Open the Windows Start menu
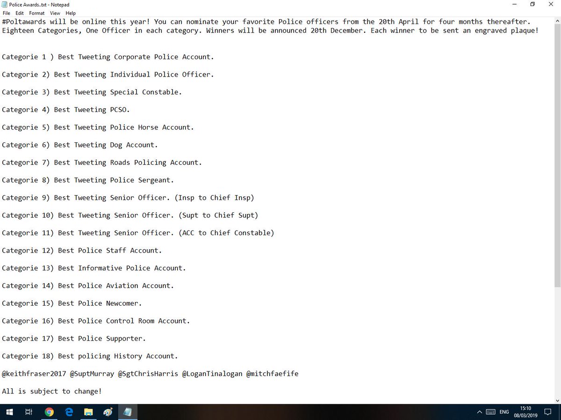This screenshot has height=420, width=561. coord(9,412)
